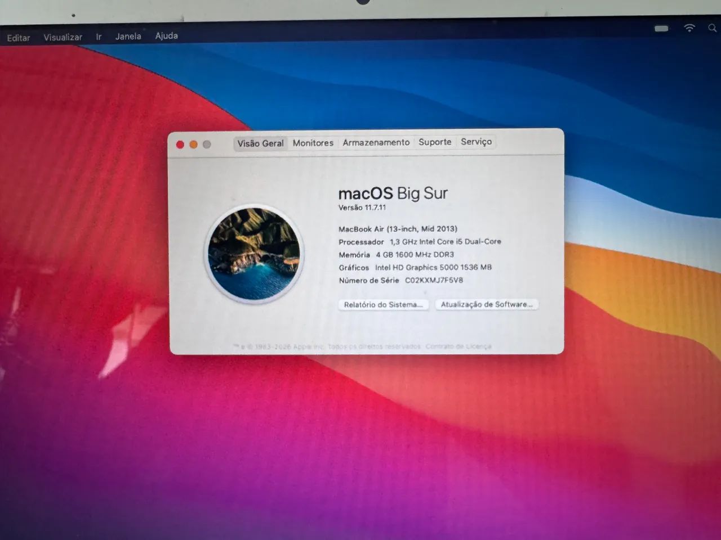Click the battery status icon
This screenshot has height=540, width=721.
coord(661,28)
